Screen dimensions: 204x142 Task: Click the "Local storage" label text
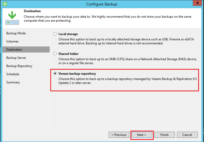pos(68,34)
